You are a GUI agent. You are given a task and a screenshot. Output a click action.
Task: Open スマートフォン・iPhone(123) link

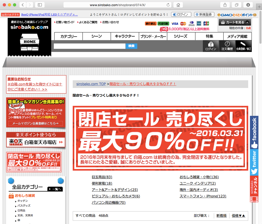coord(203,196)
